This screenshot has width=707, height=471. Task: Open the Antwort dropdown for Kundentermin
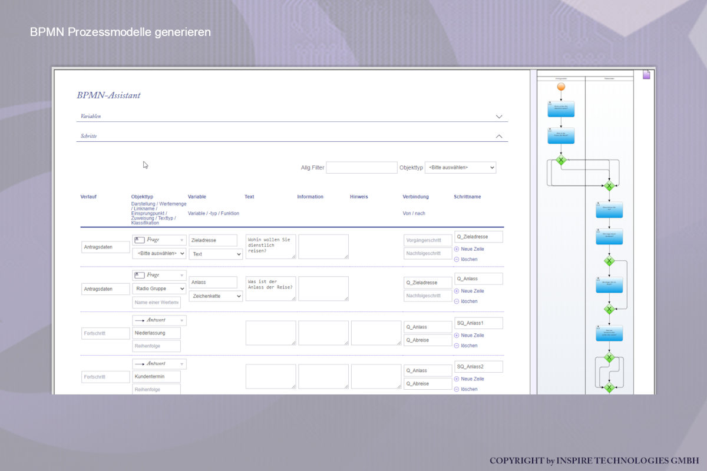pos(159,364)
